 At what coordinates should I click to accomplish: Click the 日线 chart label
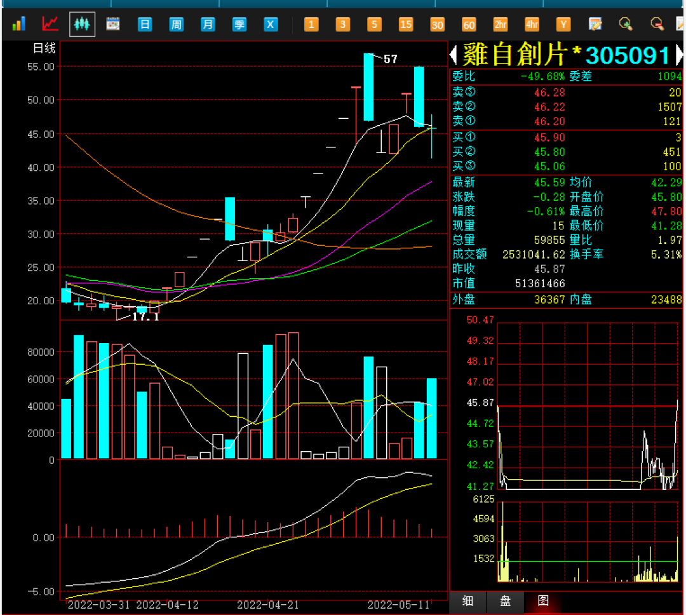coord(44,48)
